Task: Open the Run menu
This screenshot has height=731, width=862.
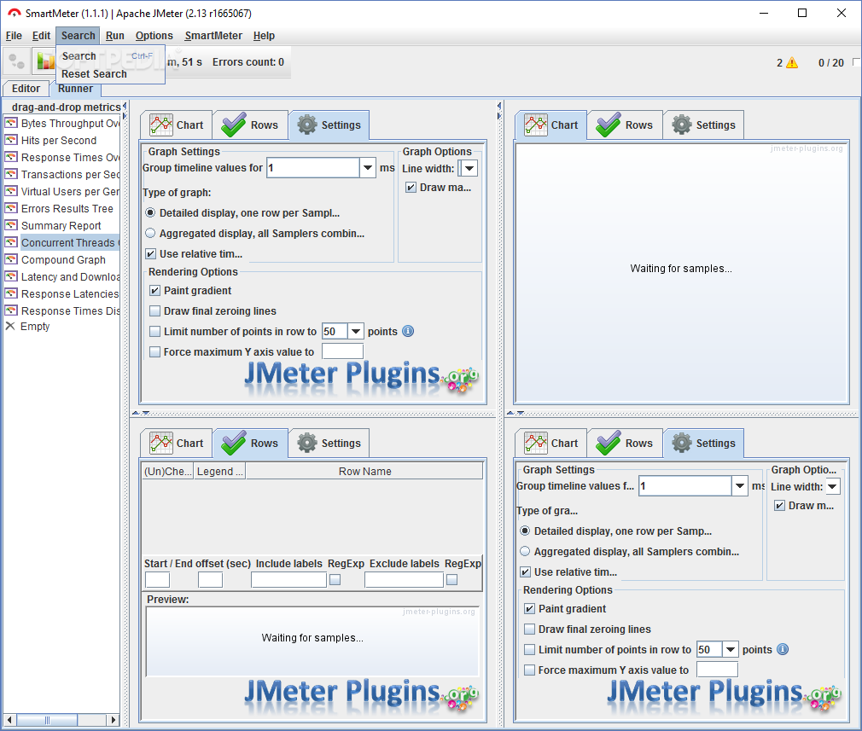Action: click(115, 36)
